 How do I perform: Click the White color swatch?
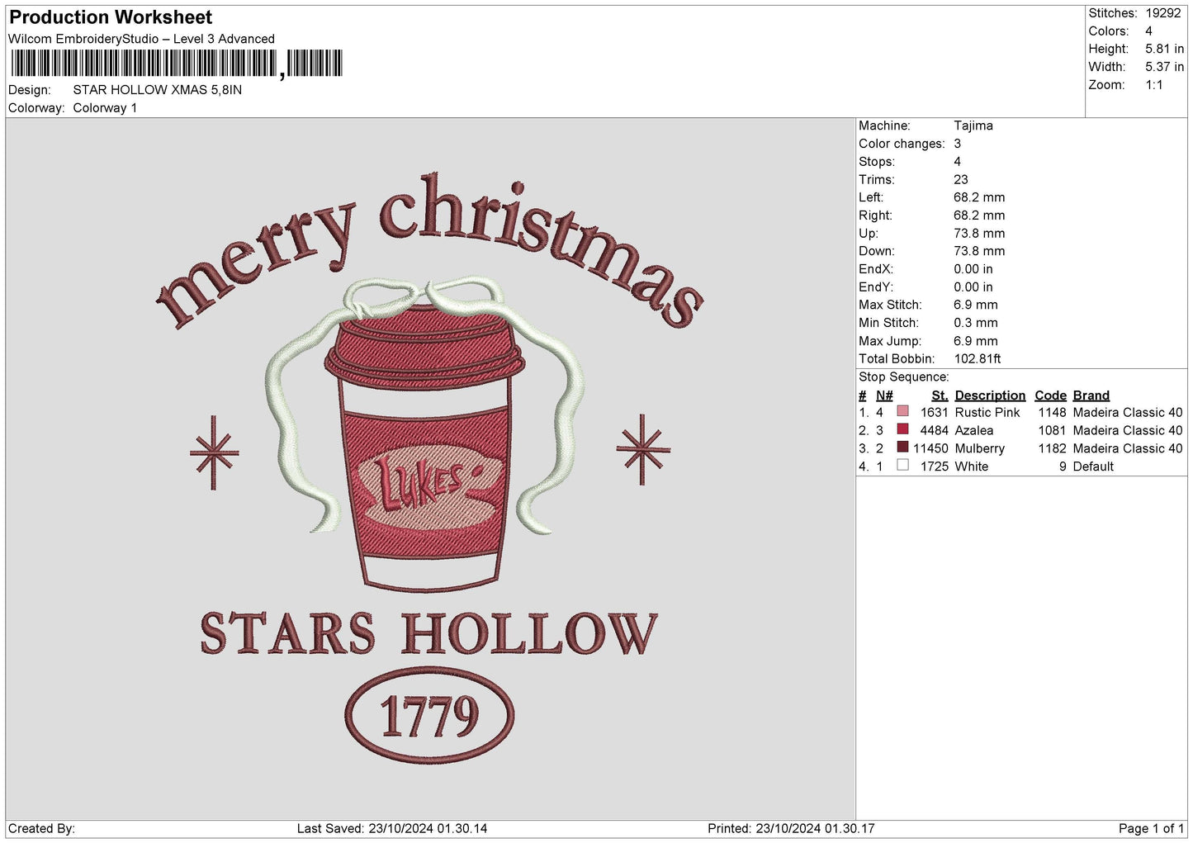pyautogui.click(x=902, y=466)
